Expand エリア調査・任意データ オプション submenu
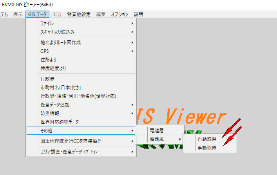 click(69, 152)
